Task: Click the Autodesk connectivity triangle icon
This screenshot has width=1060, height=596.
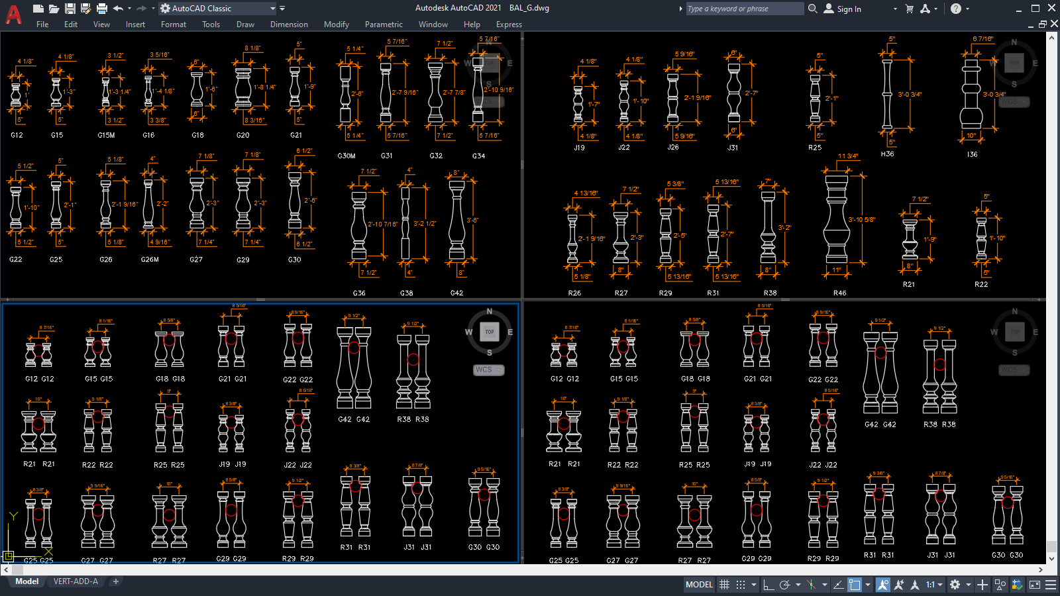Action: click(x=926, y=9)
